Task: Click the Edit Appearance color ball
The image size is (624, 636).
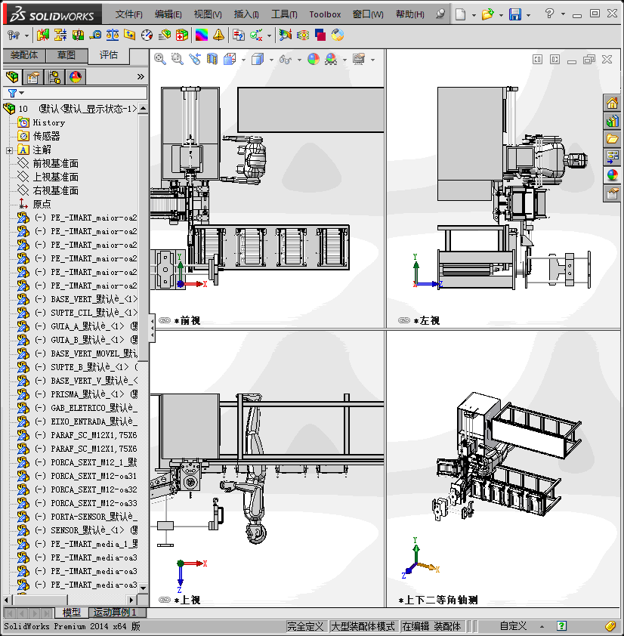Action: (x=314, y=59)
